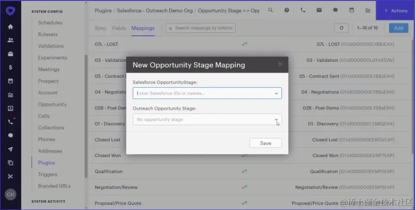
Task: Open Branded URLs in System Config menu
Action: (x=54, y=186)
